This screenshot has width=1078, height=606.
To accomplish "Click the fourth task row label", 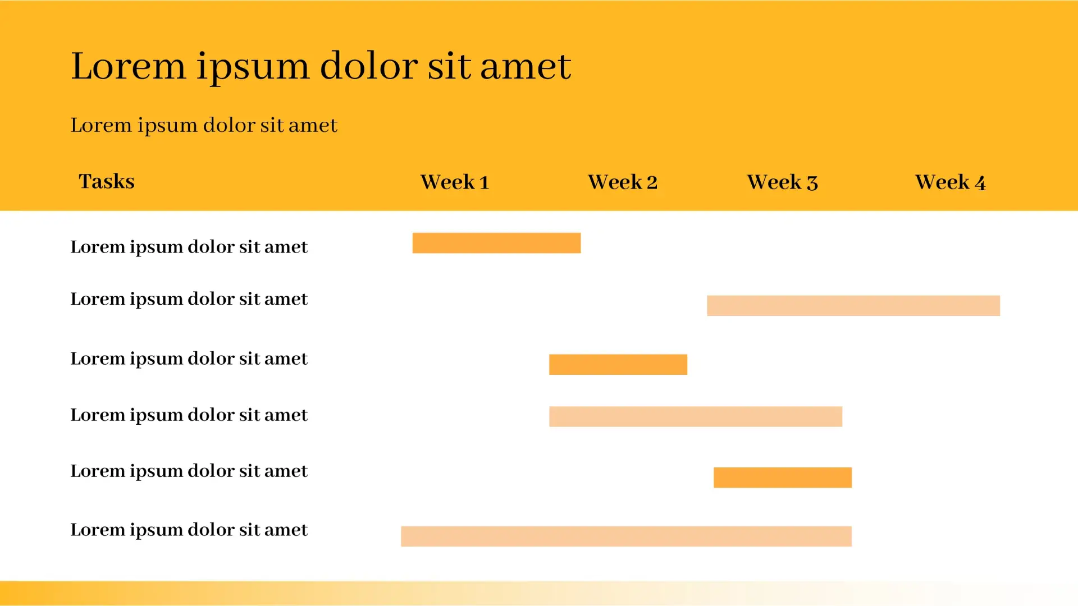I will [x=189, y=415].
